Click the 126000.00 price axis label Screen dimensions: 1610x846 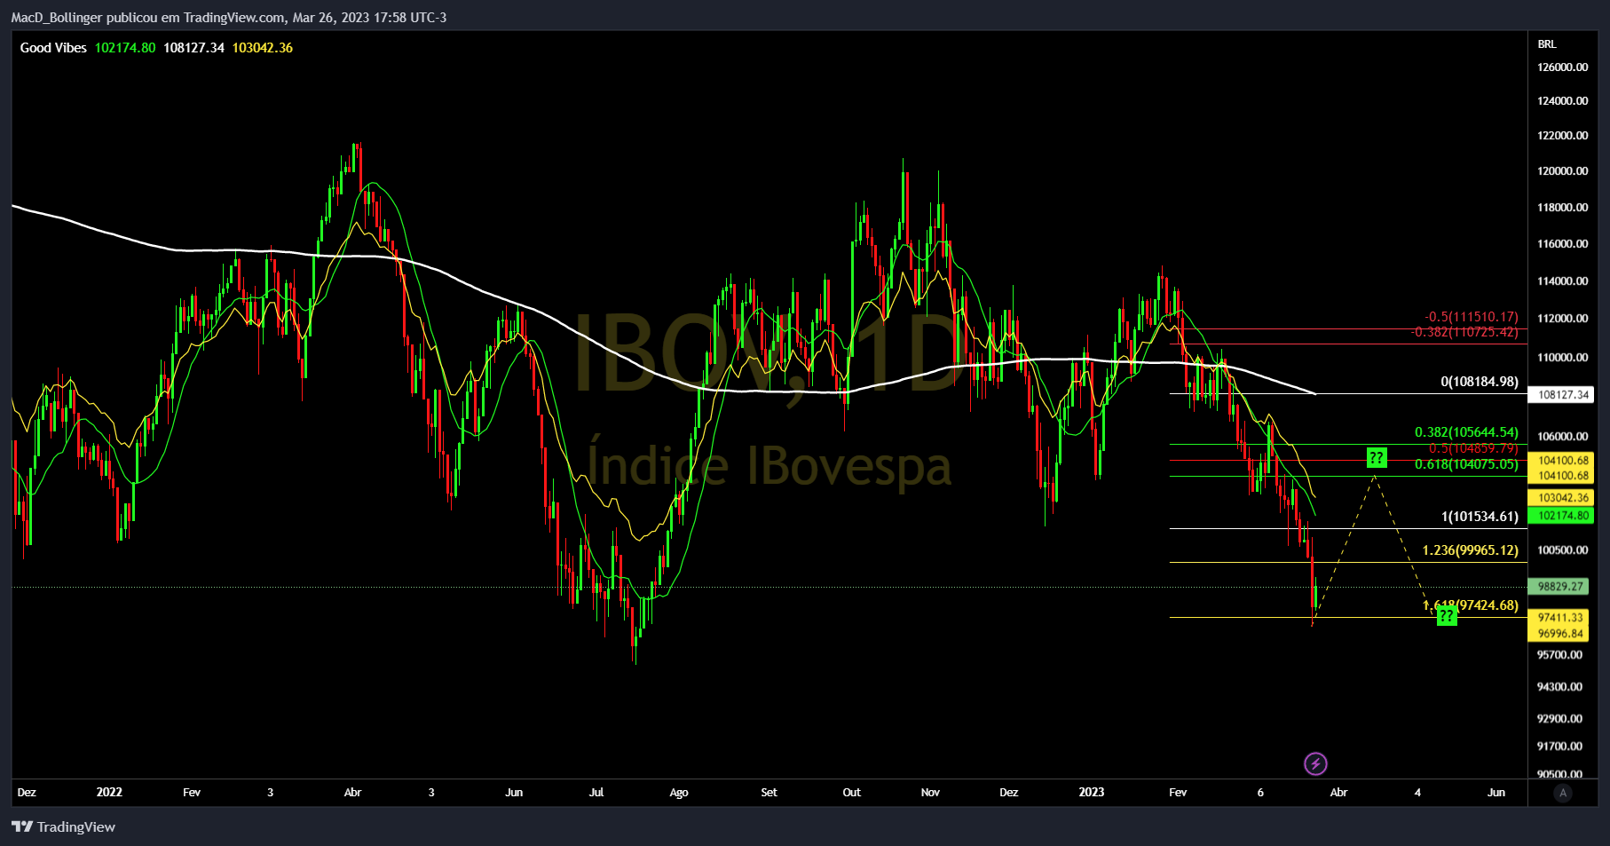pyautogui.click(x=1562, y=67)
